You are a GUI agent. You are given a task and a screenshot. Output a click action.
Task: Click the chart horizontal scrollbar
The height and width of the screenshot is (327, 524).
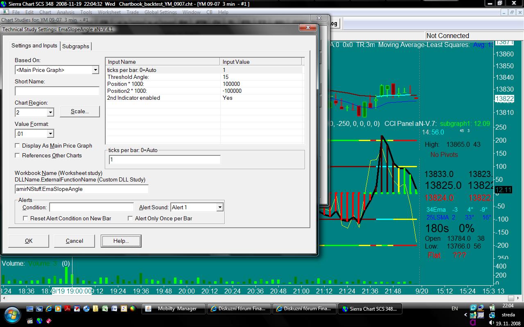246,298
